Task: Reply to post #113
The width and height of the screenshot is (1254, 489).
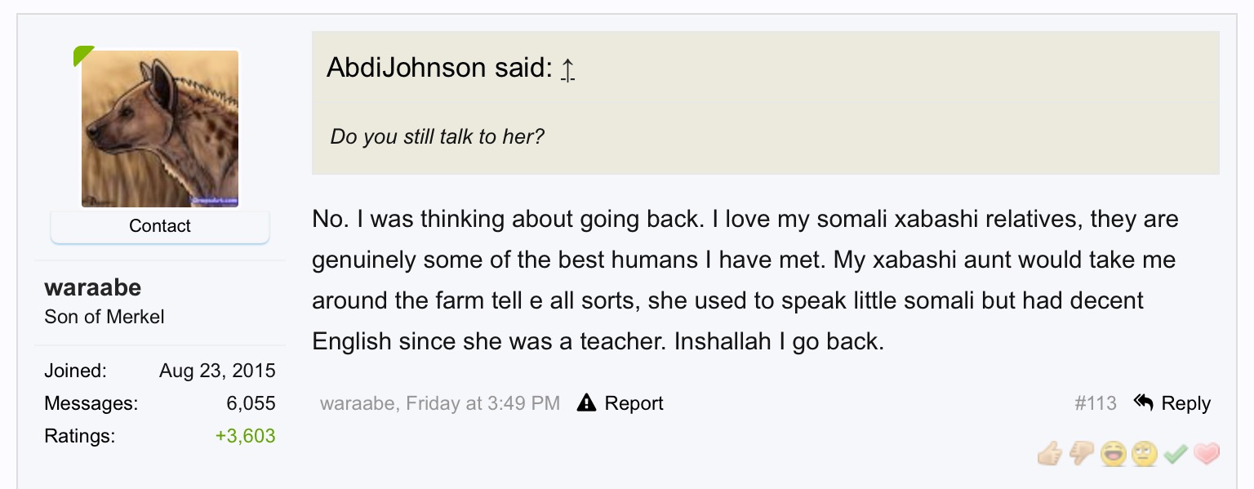Action: pos(1172,402)
